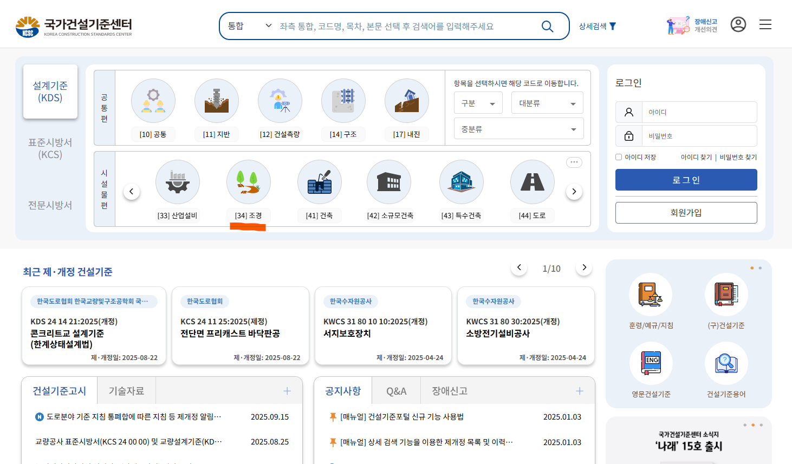The width and height of the screenshot is (792, 464).
Task: Expand the 대분류 dropdown
Action: (x=547, y=102)
